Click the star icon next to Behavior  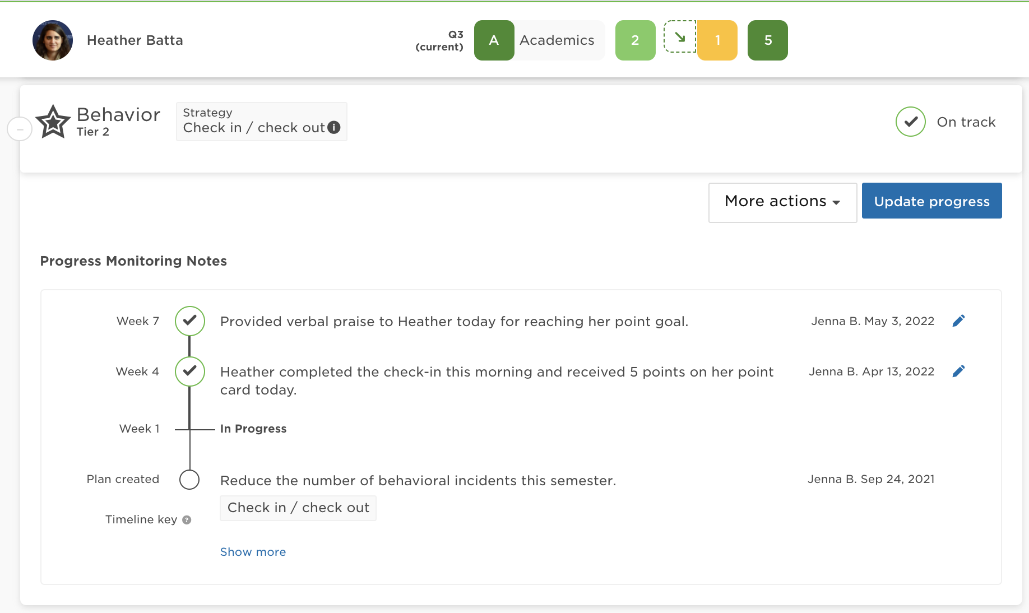coord(53,120)
